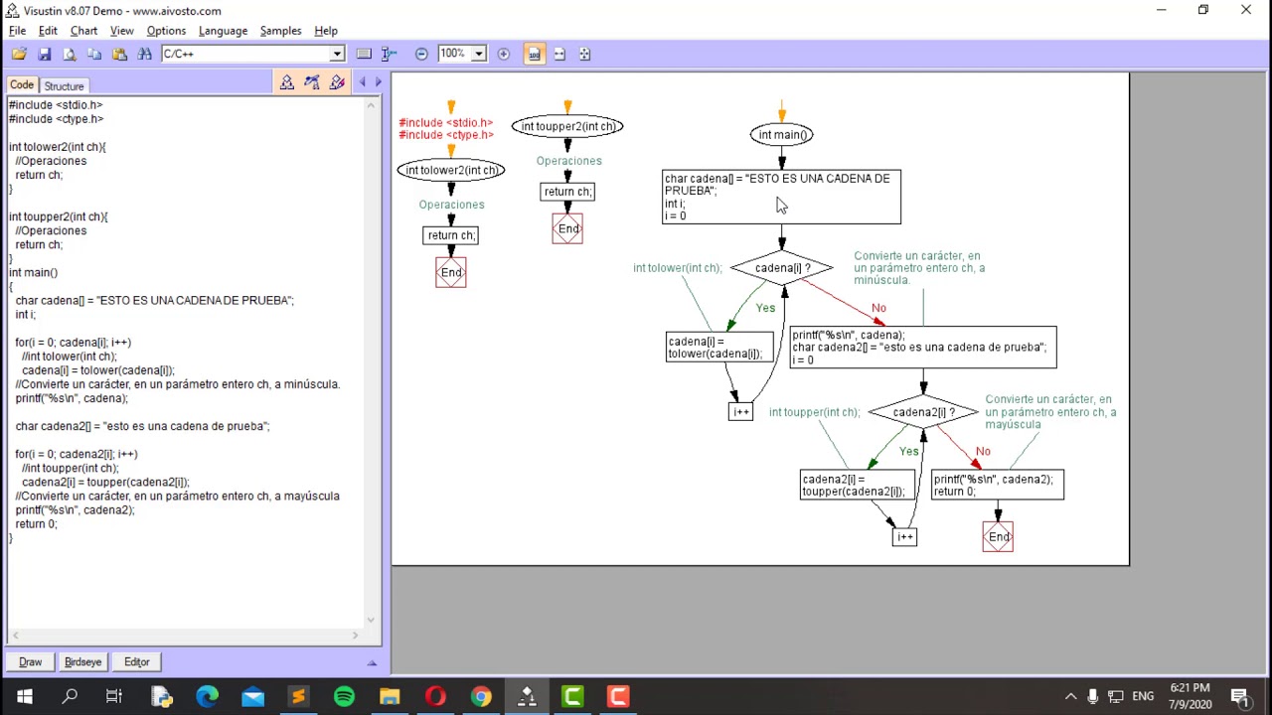Click the Birdseye button
Viewport: 1272px width, 715px height.
(x=82, y=662)
